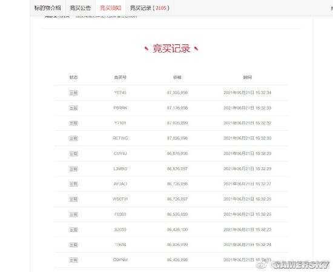
Task: Select bidder number CUV4J
Action: point(120,153)
